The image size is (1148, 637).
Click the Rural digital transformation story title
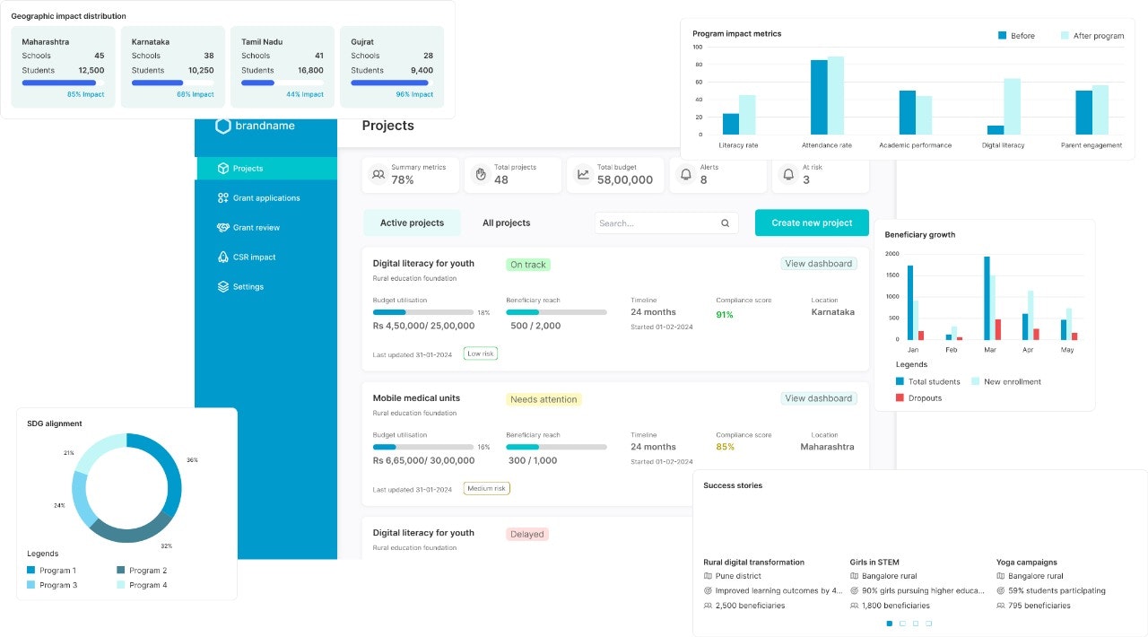tap(753, 563)
